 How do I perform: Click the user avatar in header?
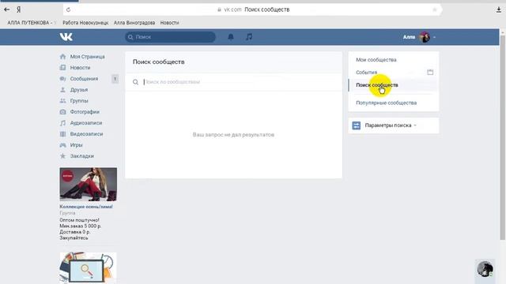click(x=425, y=37)
